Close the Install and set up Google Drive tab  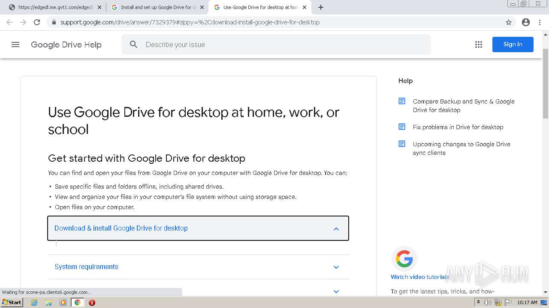point(202,7)
